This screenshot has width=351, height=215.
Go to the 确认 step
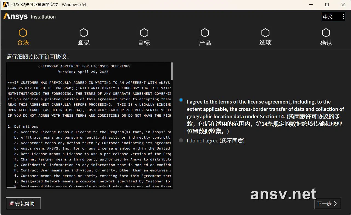point(326,37)
